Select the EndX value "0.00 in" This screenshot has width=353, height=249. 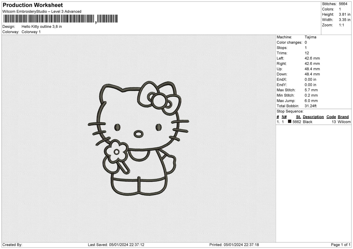[x=311, y=79]
